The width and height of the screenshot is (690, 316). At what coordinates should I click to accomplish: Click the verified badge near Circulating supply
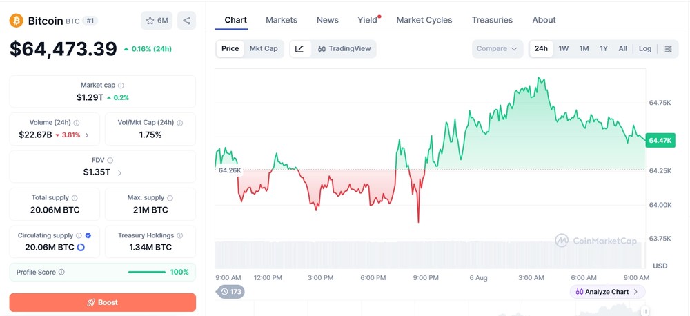88,235
